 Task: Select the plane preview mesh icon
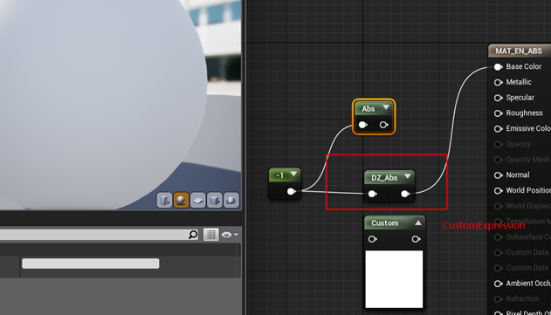[198, 200]
